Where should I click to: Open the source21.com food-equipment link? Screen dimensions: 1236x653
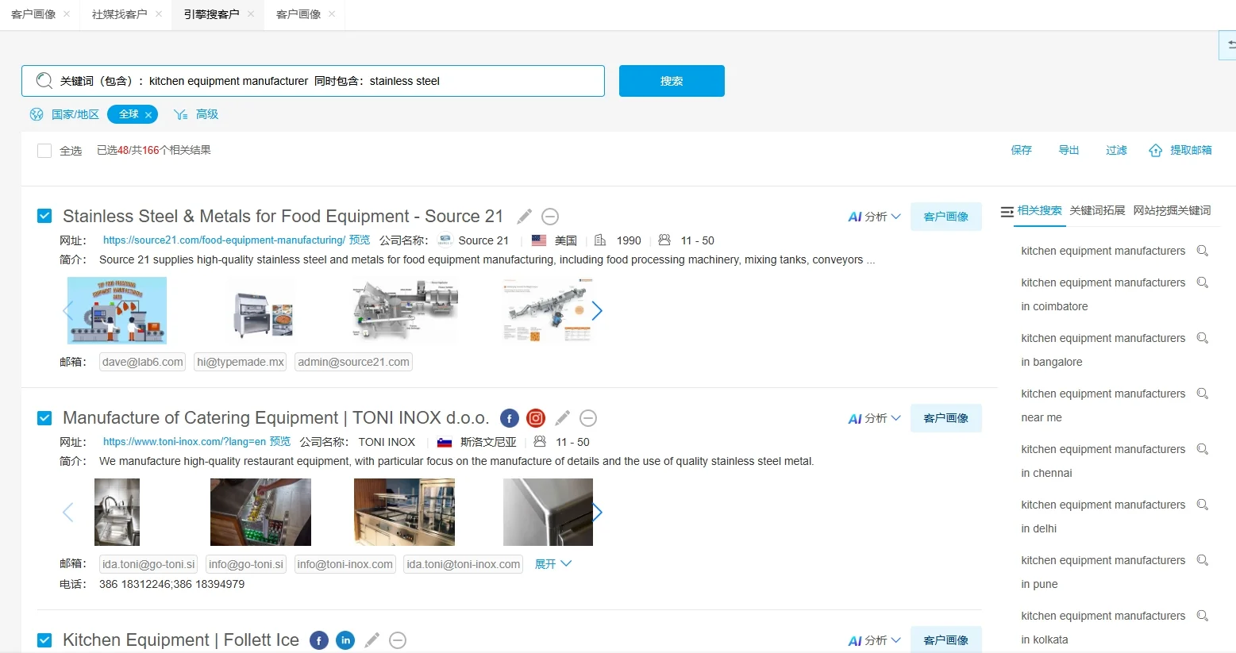tap(224, 240)
